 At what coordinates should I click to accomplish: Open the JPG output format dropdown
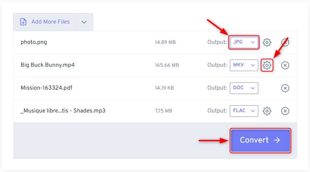pyautogui.click(x=244, y=42)
